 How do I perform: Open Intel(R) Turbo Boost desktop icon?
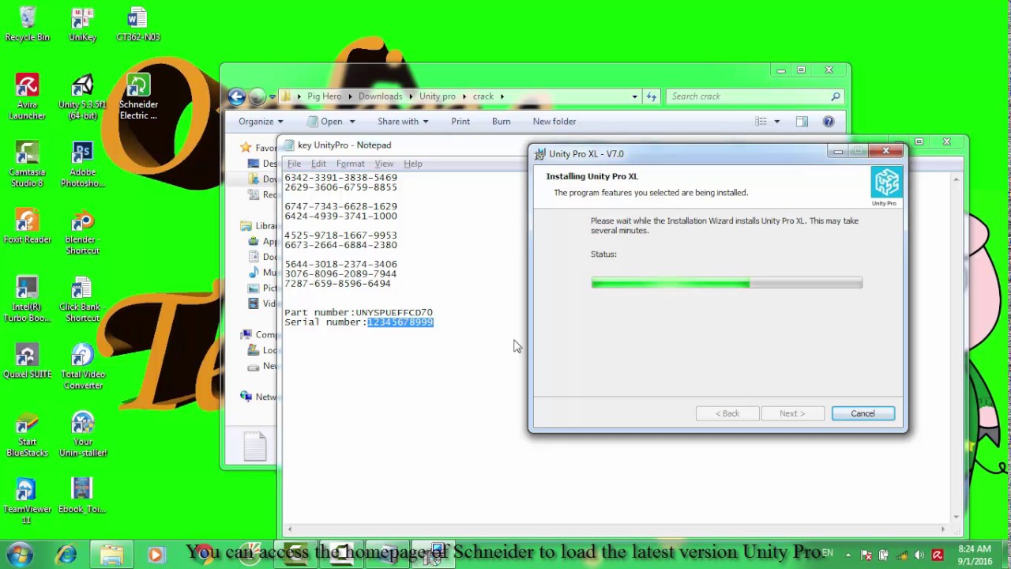[27, 299]
